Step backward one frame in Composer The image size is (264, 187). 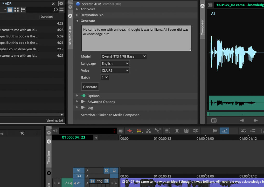tap(242, 121)
